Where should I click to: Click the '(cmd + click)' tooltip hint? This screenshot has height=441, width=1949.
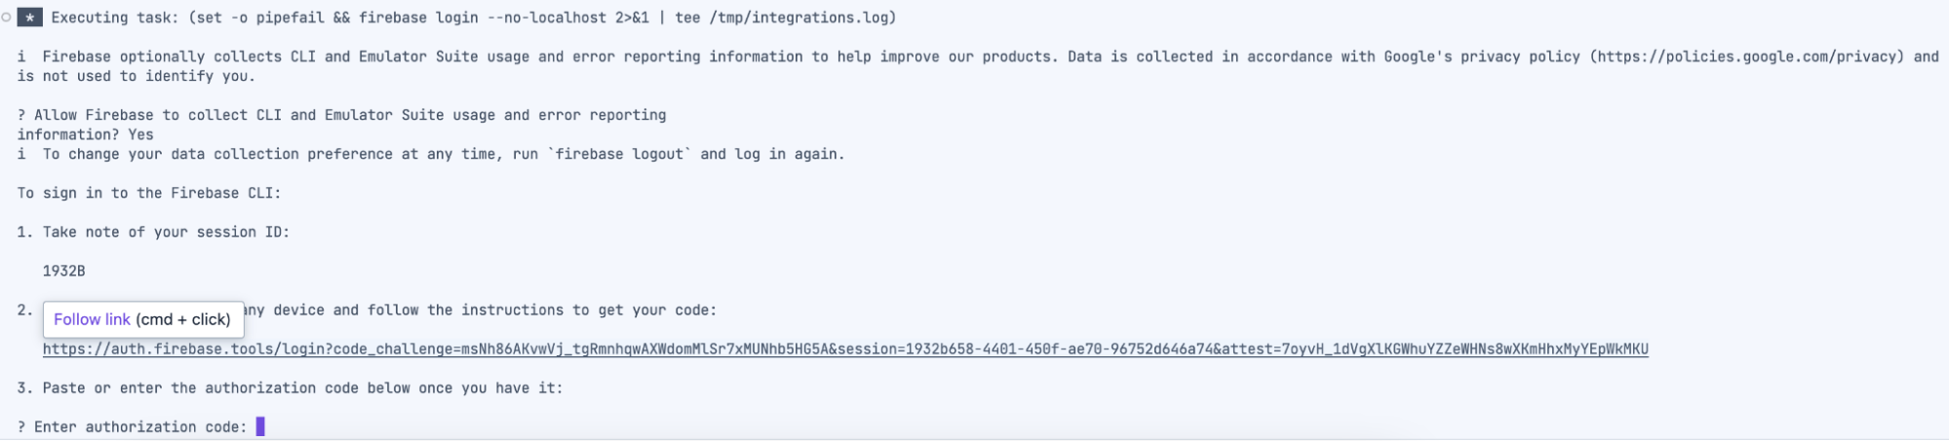(183, 319)
